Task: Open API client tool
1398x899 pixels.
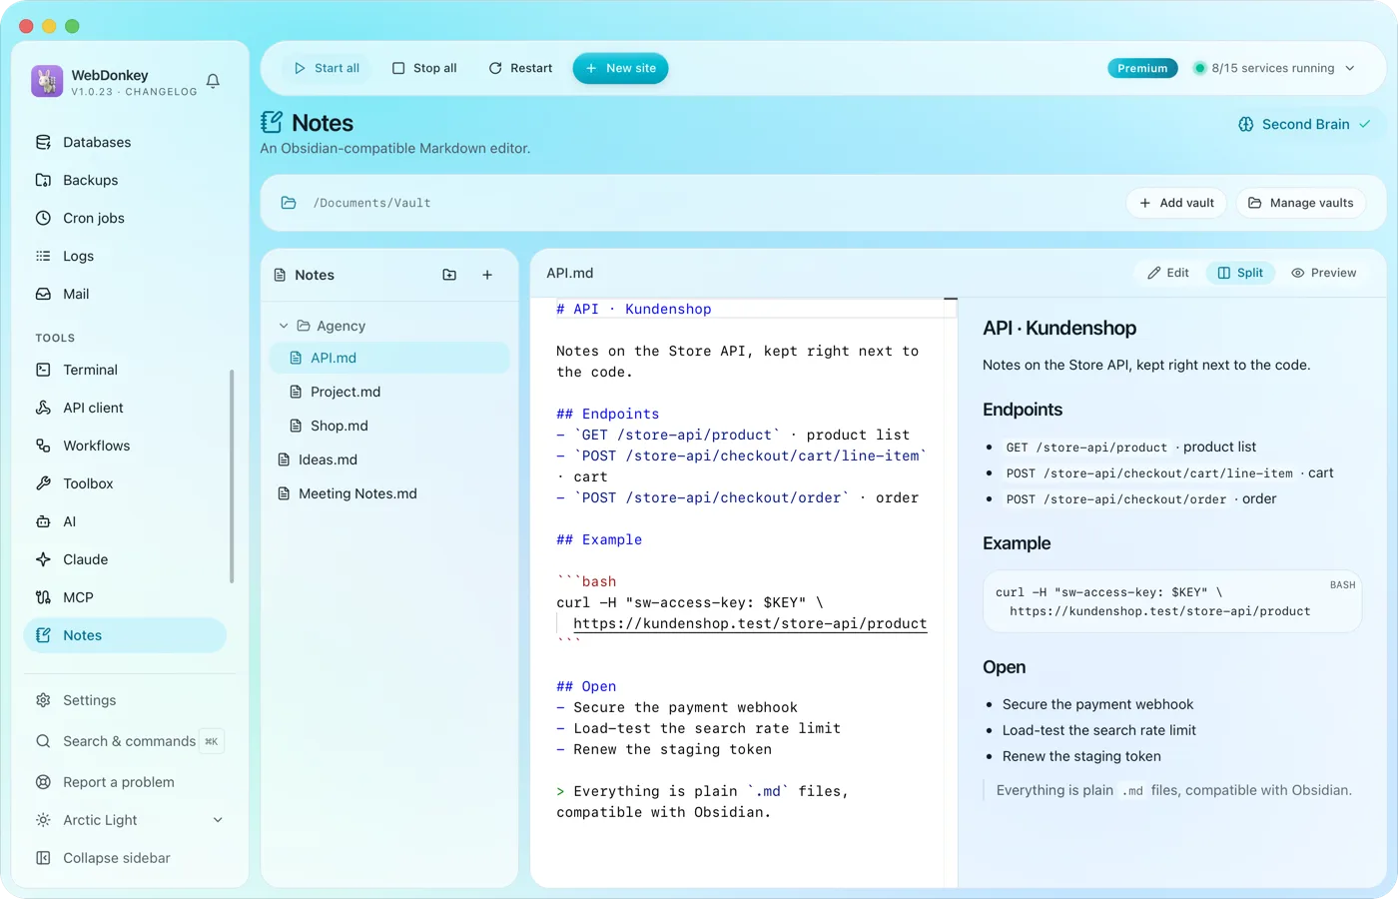Action: pyautogui.click(x=125, y=408)
